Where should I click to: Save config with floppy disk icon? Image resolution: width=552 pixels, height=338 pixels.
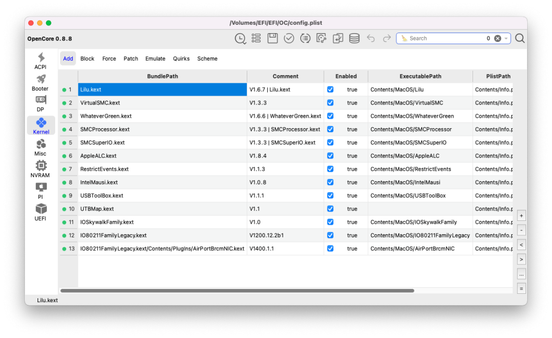[273, 38]
